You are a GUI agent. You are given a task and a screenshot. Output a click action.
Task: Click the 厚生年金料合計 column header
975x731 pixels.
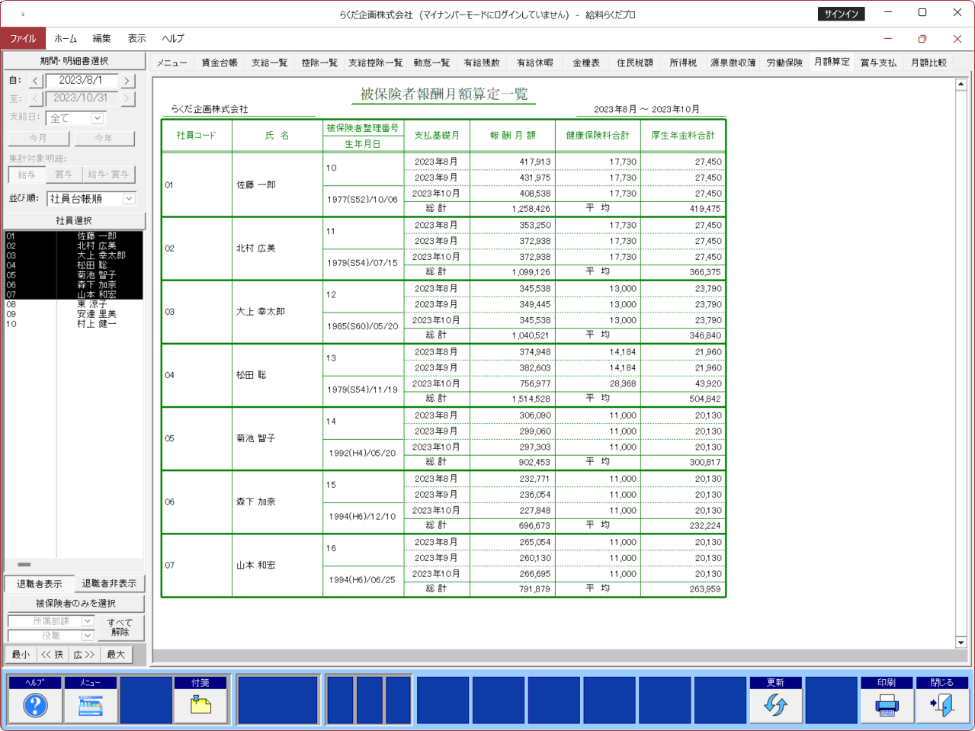[683, 136]
